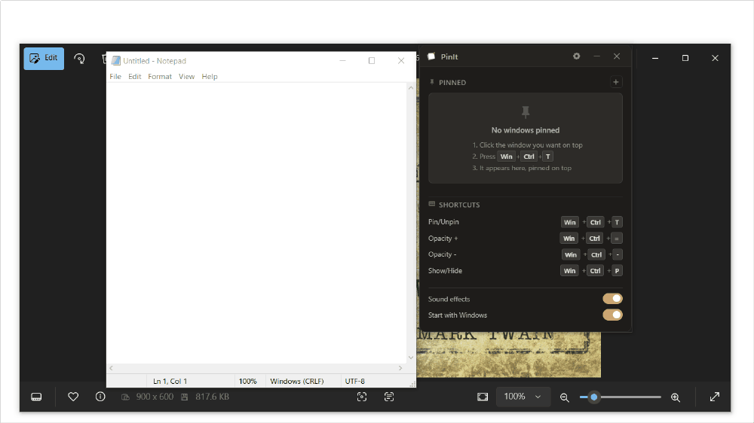Image resolution: width=754 pixels, height=423 pixels.
Task: Open PinIt settings gear icon
Action: (x=576, y=56)
